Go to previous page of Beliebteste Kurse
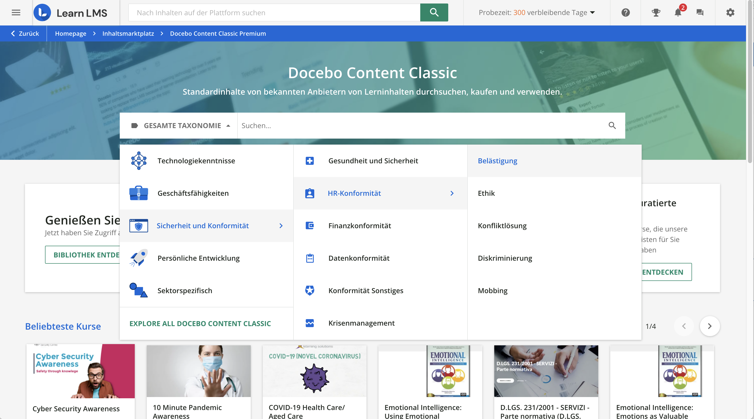The image size is (754, 419). [x=684, y=326]
